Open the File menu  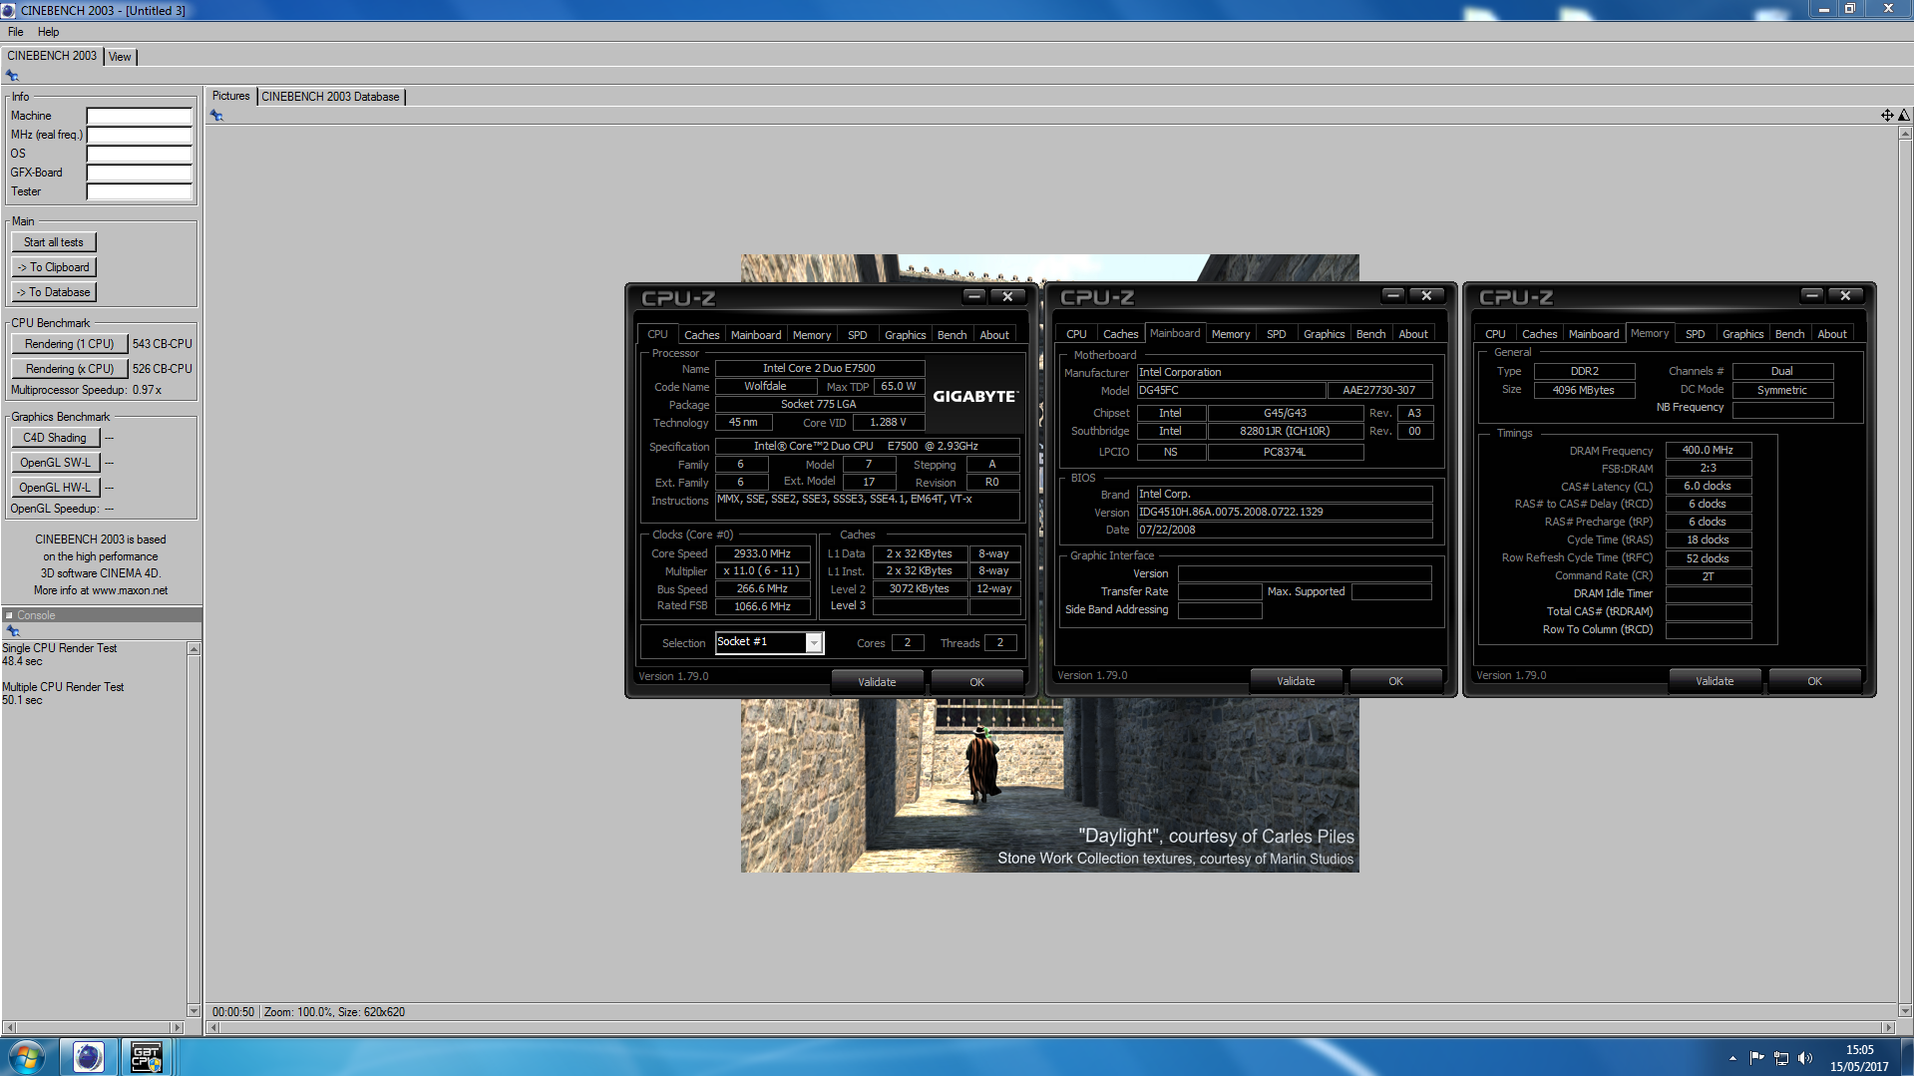[x=16, y=32]
